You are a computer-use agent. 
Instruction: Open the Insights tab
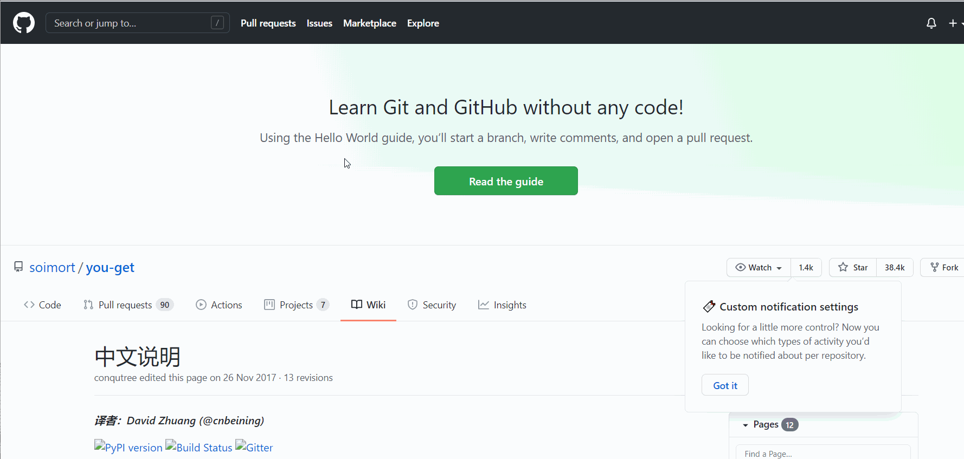[x=502, y=305]
